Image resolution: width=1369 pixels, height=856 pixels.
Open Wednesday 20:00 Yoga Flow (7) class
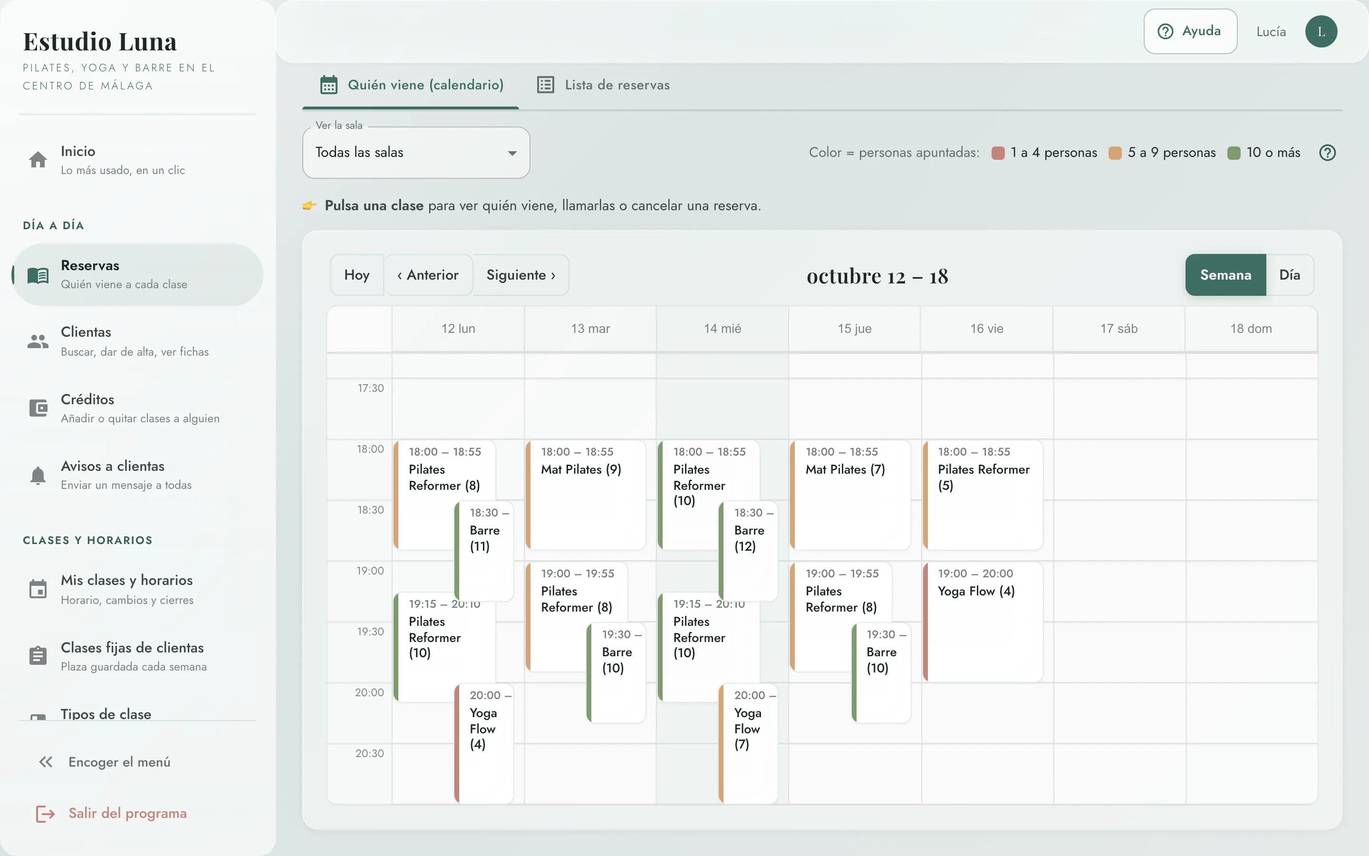click(748, 743)
